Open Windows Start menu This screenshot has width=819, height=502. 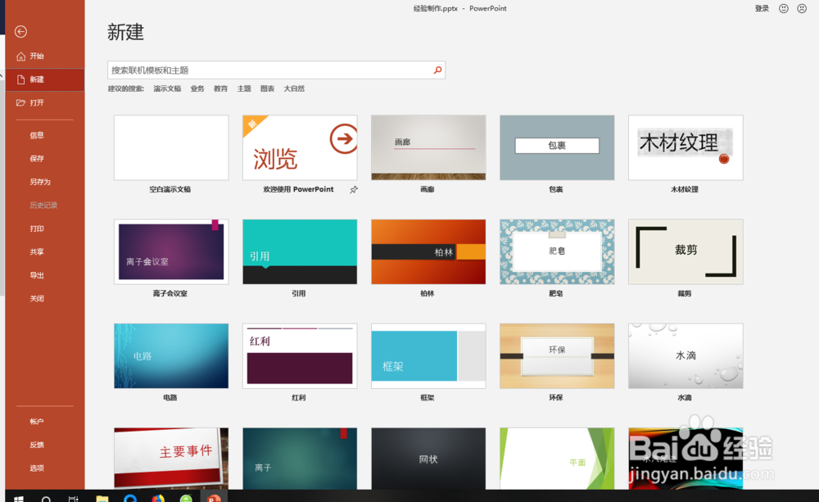coord(19,499)
